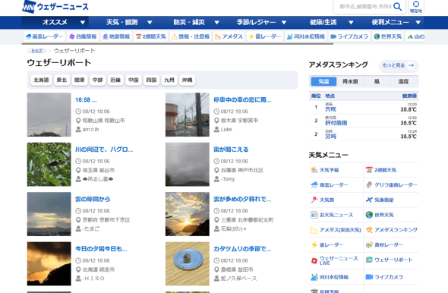Viewport: 448px width, 293px height.
Task: Open ウェザーニュースLiVE in 天気メニュー
Action: click(336, 260)
